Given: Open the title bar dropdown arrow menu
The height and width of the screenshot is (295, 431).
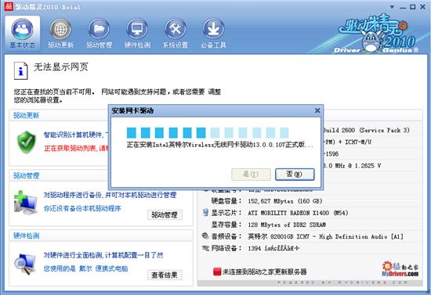Looking at the screenshot, I should point(392,7).
